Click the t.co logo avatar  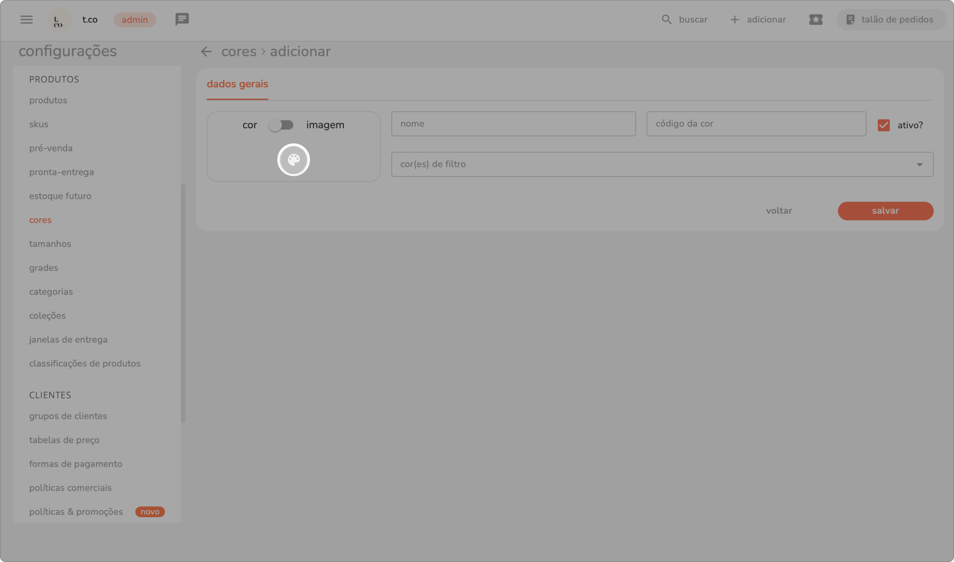pyautogui.click(x=59, y=20)
